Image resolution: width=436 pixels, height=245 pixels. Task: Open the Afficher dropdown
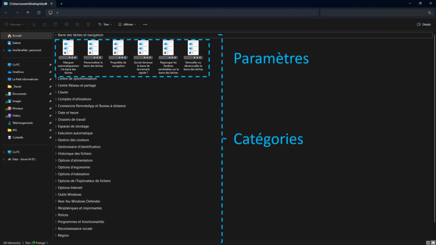pos(127,24)
